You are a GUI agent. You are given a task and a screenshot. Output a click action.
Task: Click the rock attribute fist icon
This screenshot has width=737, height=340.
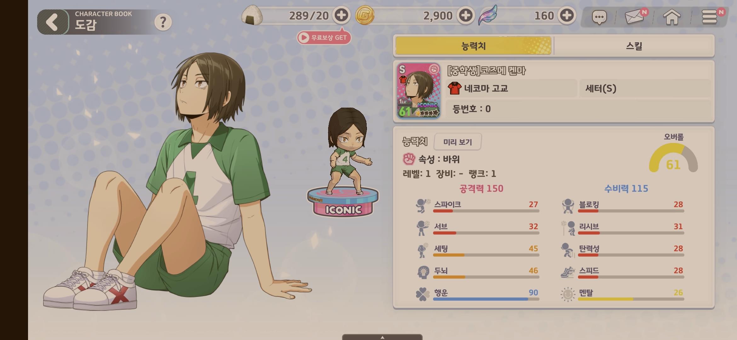(x=409, y=159)
